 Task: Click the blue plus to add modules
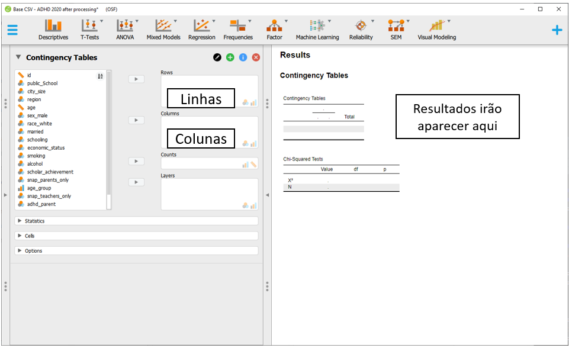[x=557, y=30]
